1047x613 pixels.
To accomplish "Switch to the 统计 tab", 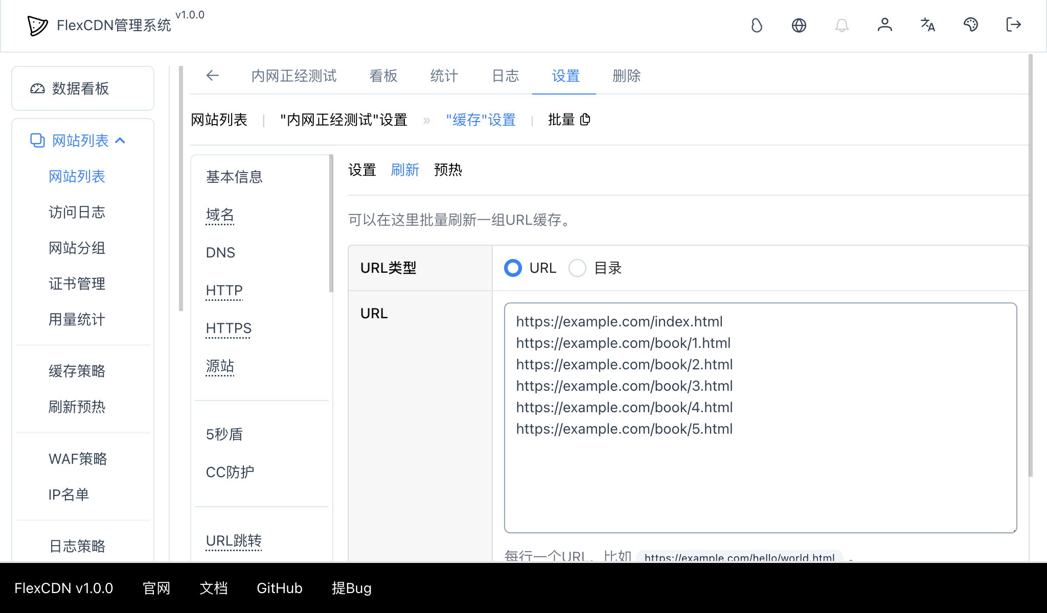I will [x=443, y=76].
